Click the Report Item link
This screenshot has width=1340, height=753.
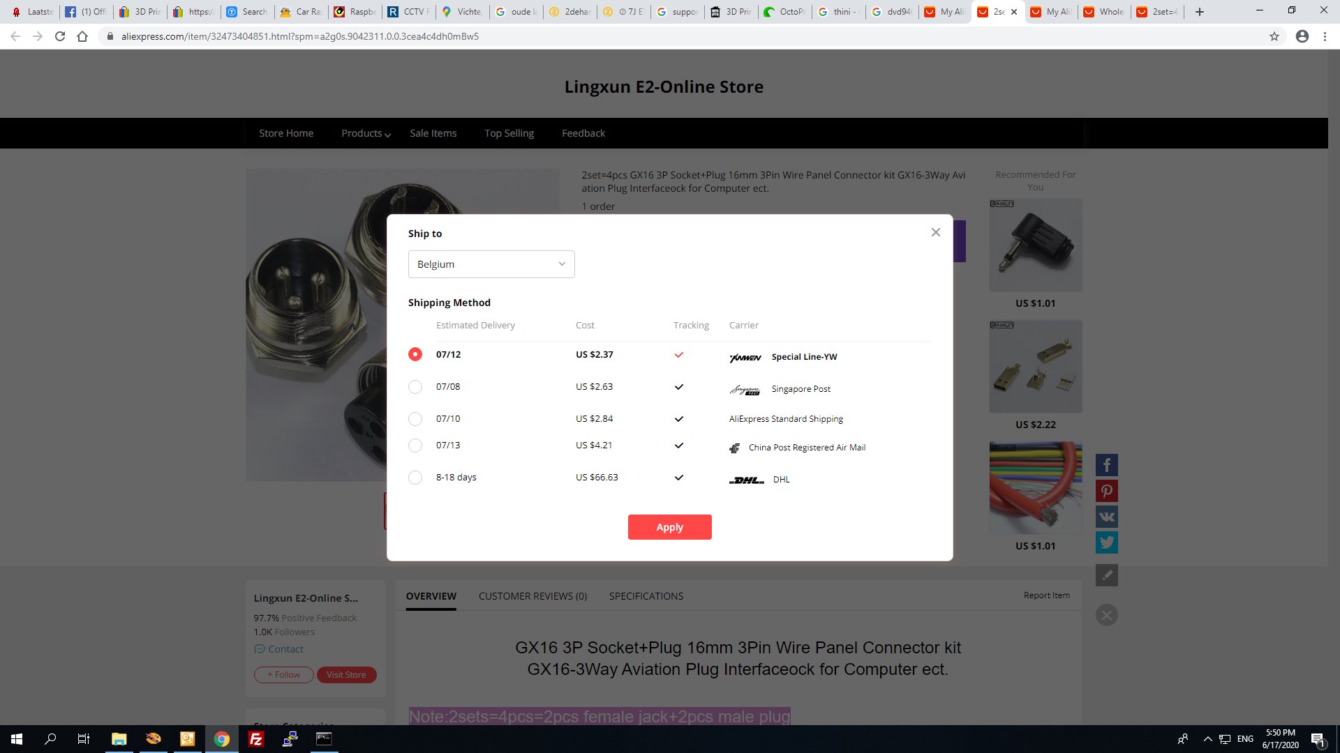pyautogui.click(x=1047, y=595)
